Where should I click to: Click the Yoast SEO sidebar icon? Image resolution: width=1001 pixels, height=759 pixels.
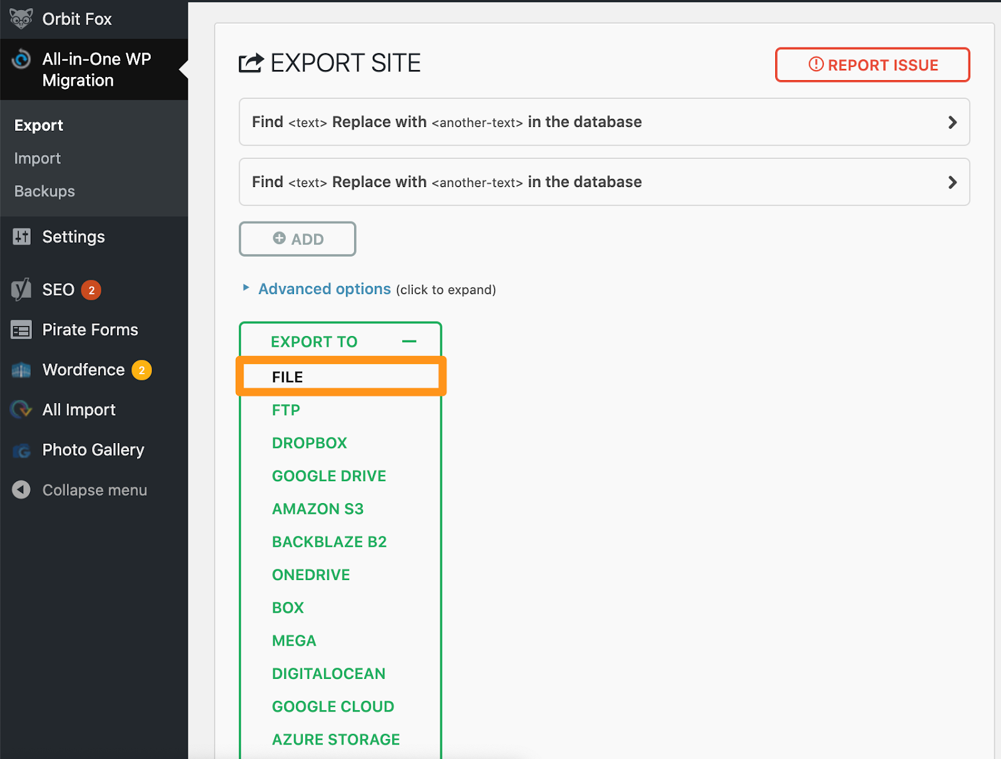click(x=21, y=289)
